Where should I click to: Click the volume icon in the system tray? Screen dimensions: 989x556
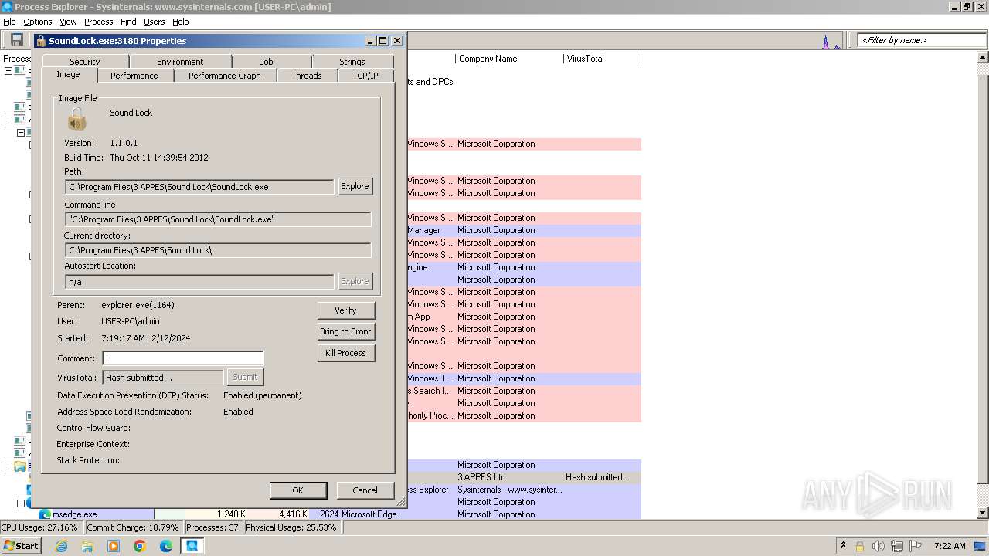tap(878, 546)
